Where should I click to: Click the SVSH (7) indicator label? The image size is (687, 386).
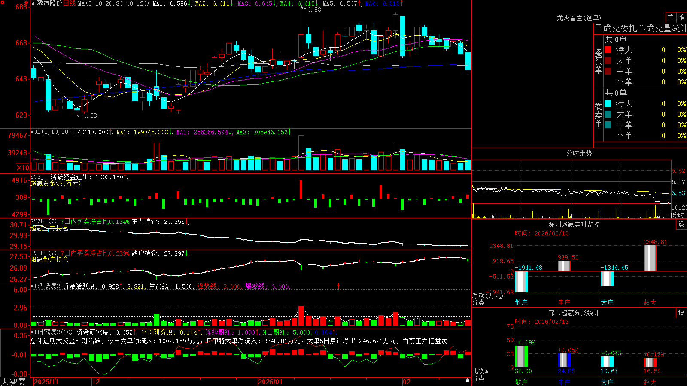44,253
